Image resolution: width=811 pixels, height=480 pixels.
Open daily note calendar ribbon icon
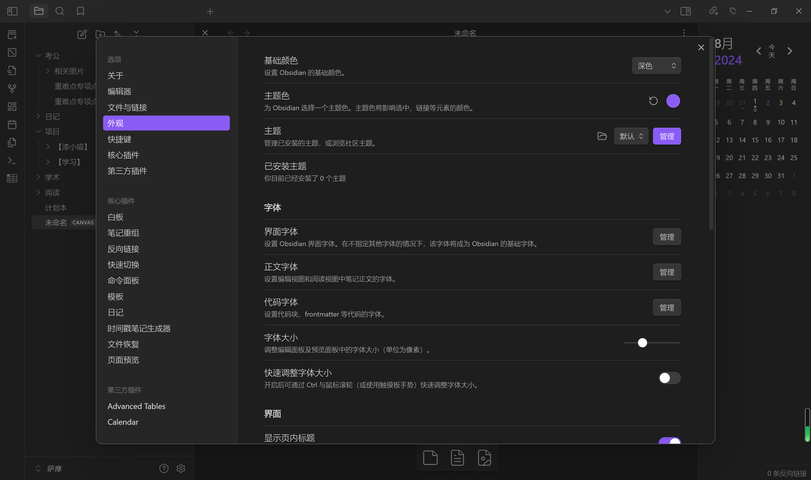12,125
